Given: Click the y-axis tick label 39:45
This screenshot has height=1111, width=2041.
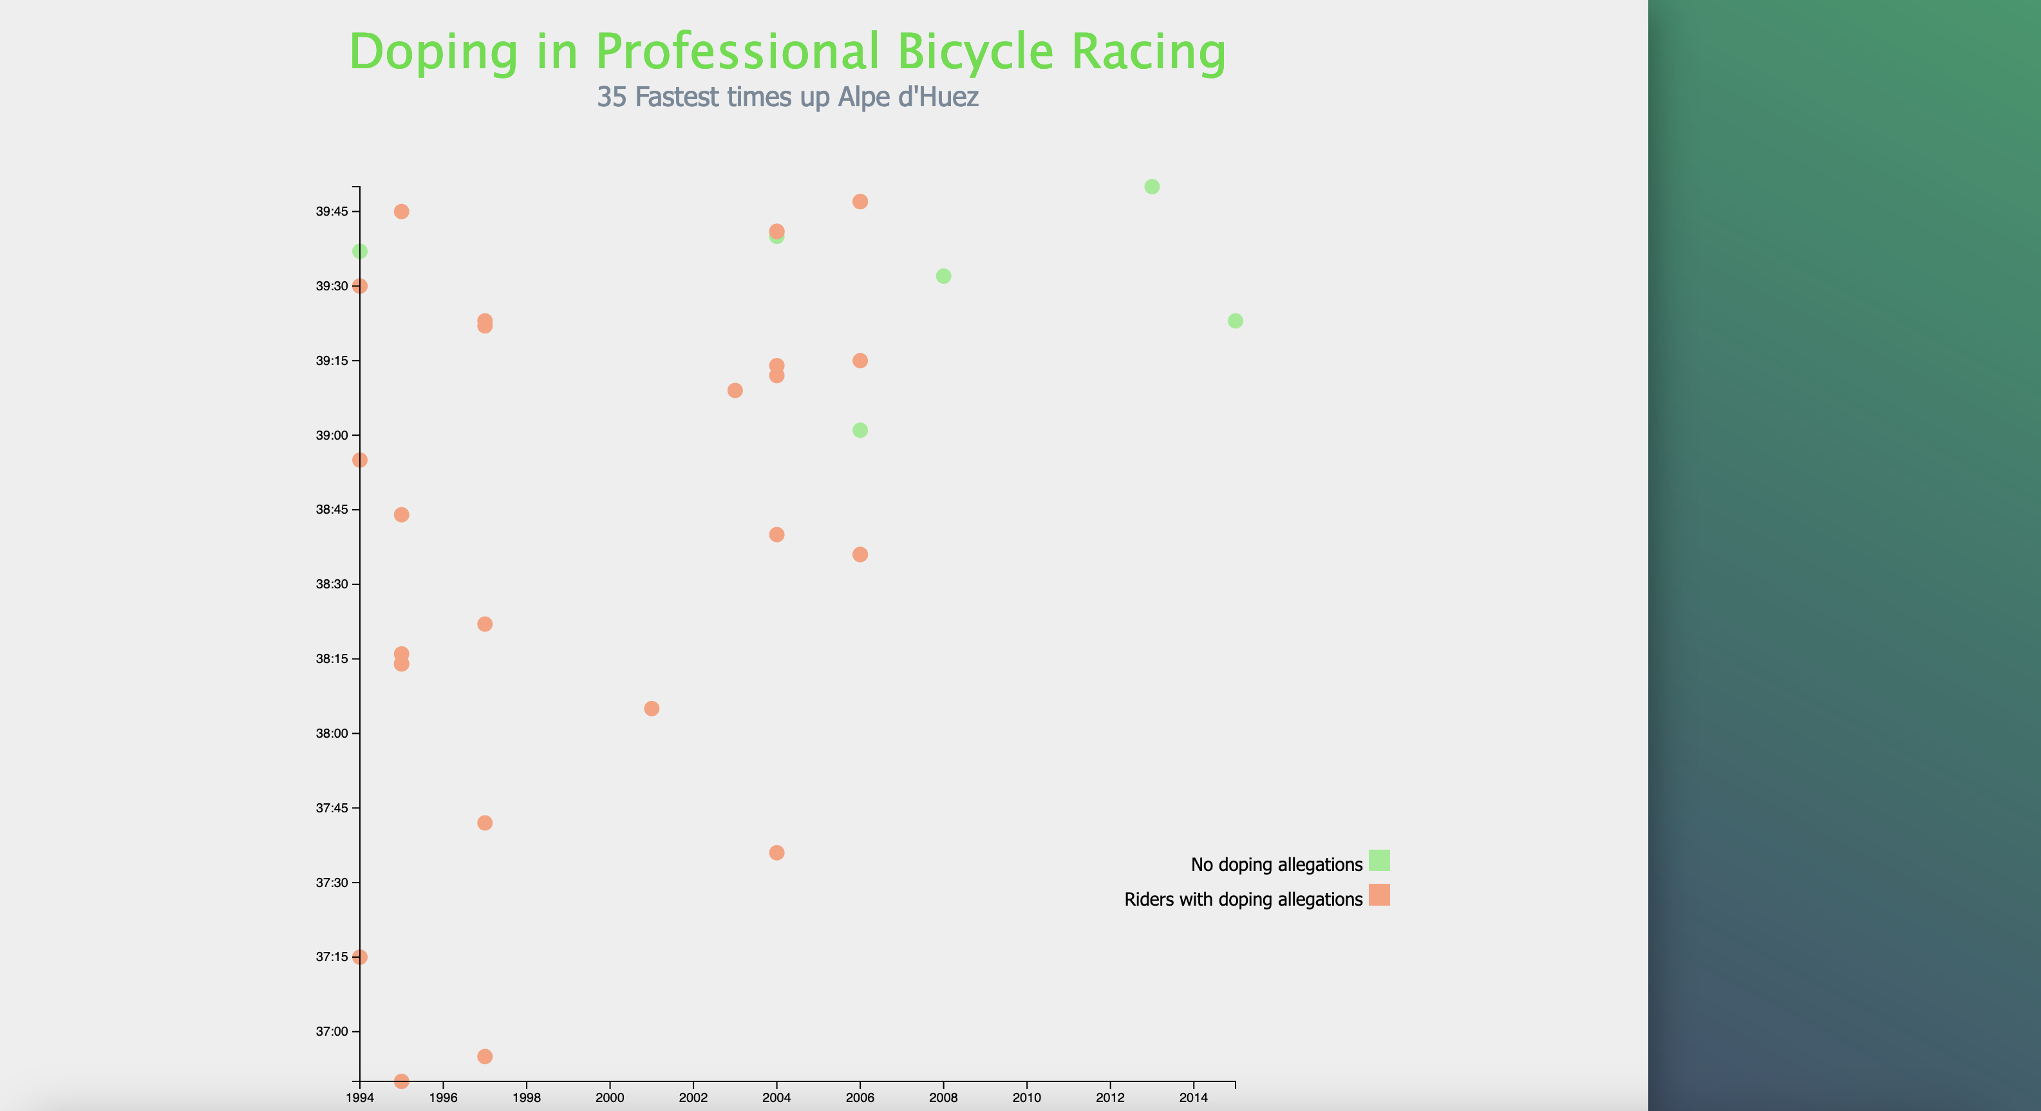Looking at the screenshot, I should pos(332,211).
